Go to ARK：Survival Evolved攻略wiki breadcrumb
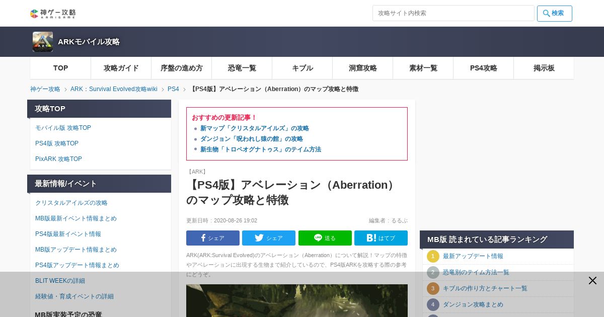Image resolution: width=604 pixels, height=317 pixels. 114,89
